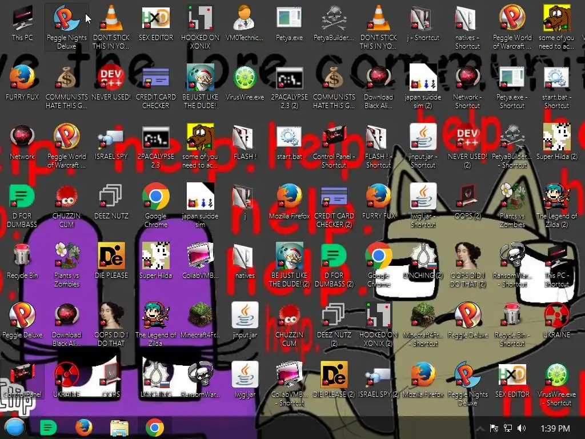Select The Legend of Zilda (2) icon
Screen dimensions: 585x439
556,206
